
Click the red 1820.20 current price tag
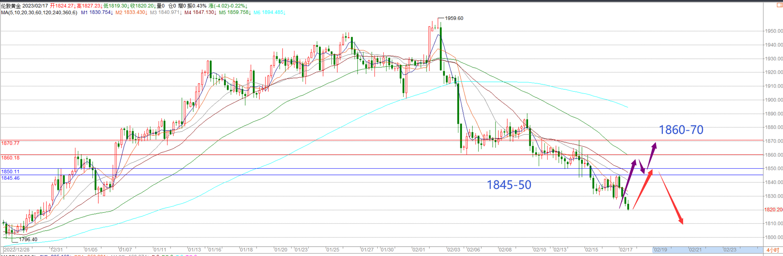click(773, 210)
